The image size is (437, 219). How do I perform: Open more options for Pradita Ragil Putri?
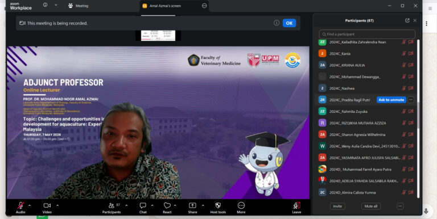pyautogui.click(x=411, y=100)
